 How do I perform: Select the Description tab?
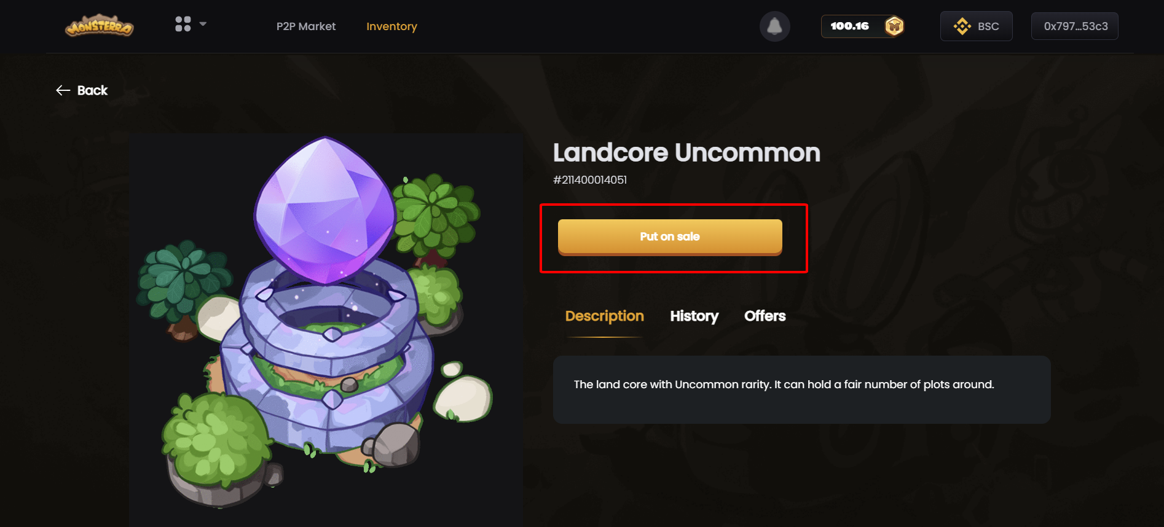pyautogui.click(x=605, y=316)
